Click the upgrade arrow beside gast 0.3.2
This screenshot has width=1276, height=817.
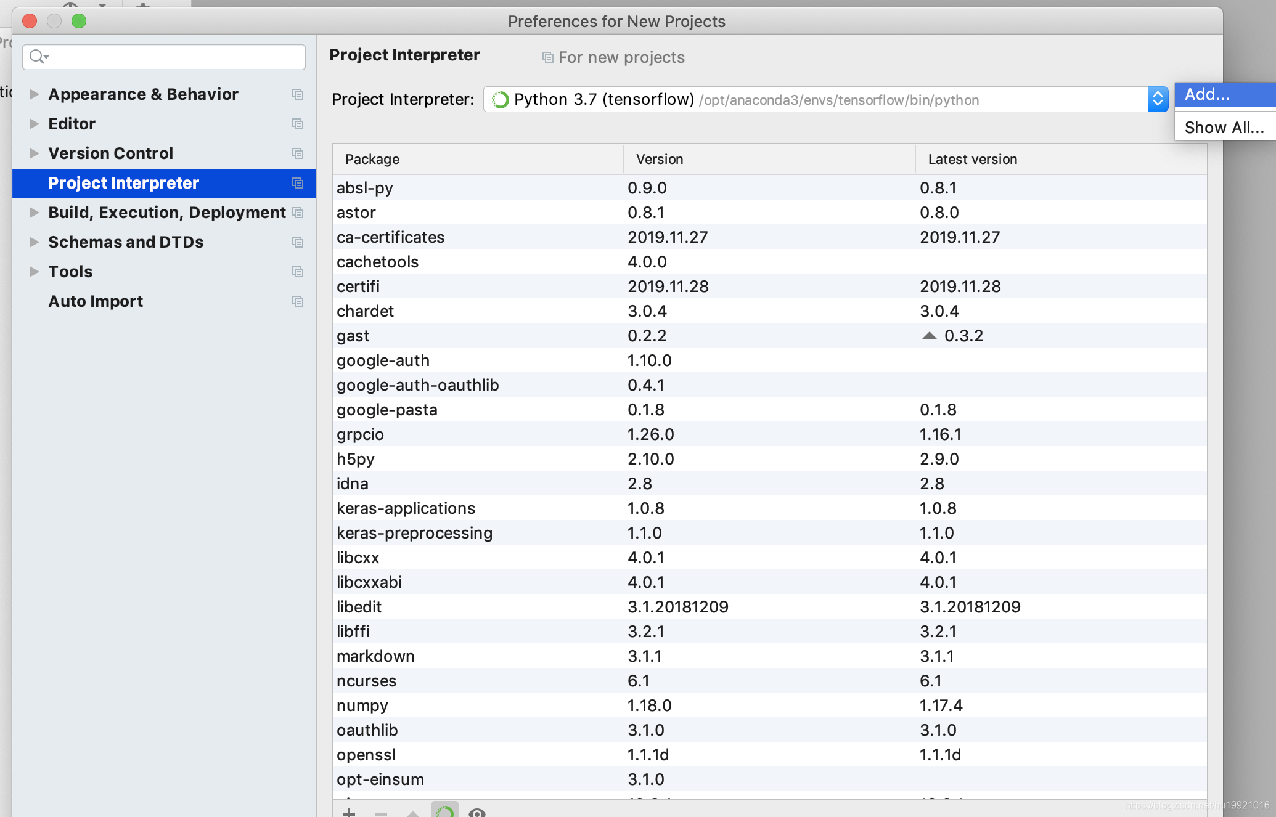coord(929,336)
